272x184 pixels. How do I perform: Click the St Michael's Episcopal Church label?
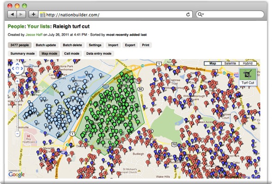[x=130, y=171]
